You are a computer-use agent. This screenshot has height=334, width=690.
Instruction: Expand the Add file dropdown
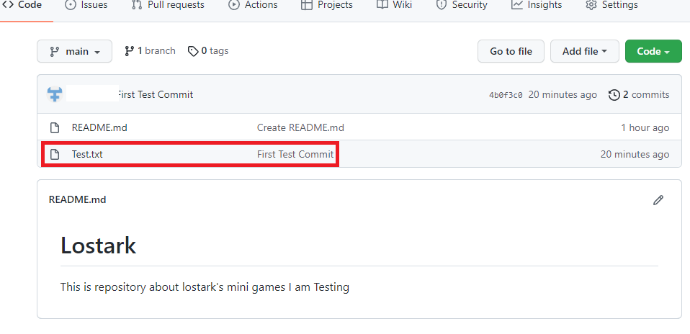coord(584,52)
